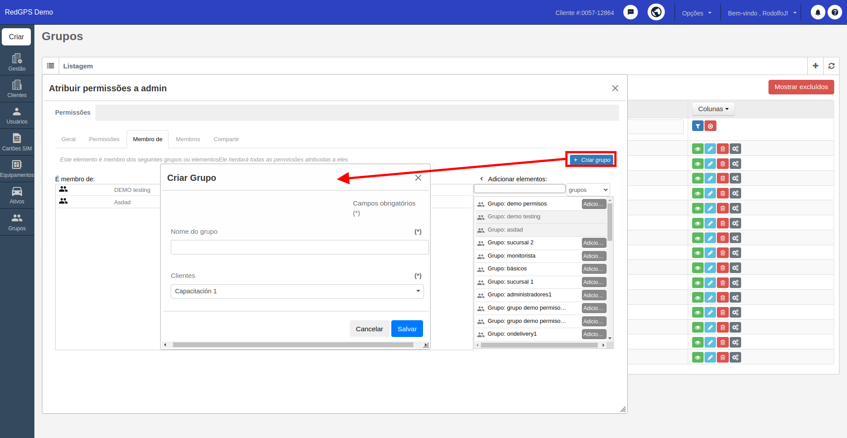Refresh the Listagem list

point(831,66)
